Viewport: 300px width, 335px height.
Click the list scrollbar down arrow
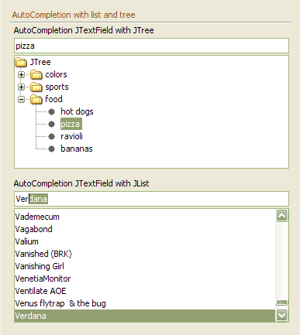(281, 315)
